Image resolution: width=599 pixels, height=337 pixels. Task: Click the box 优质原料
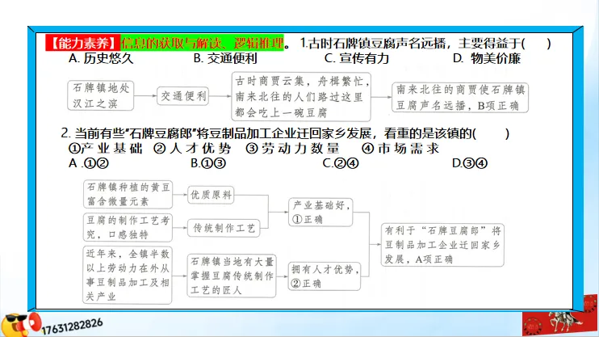pyautogui.click(x=211, y=195)
